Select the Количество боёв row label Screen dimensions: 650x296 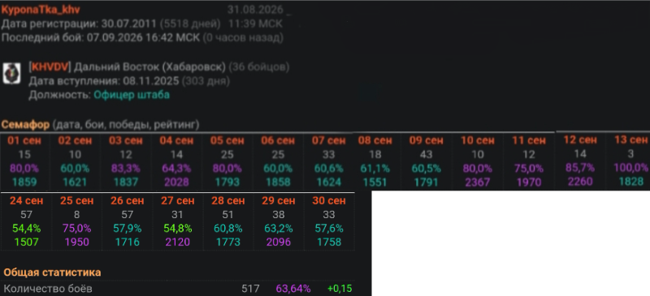48,289
